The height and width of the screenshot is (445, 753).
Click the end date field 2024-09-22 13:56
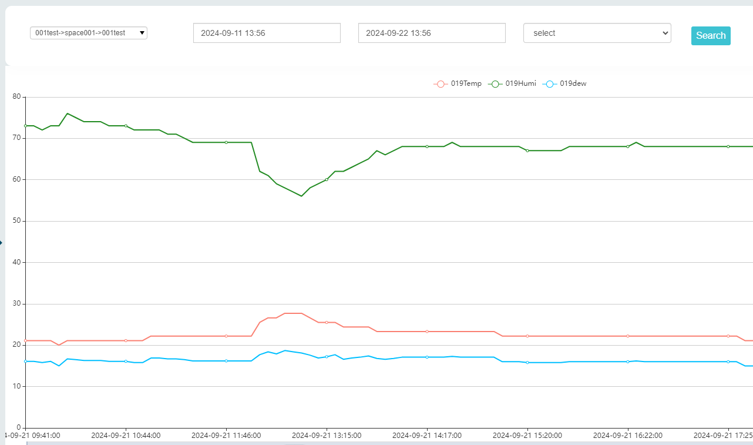click(x=432, y=33)
